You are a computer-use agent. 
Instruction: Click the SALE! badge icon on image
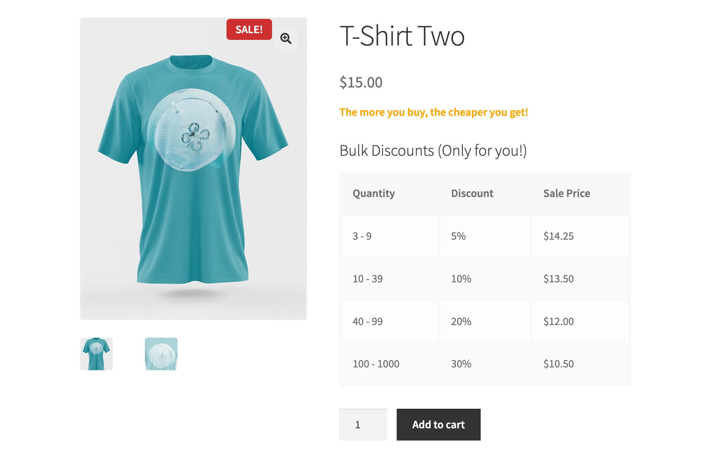[248, 30]
